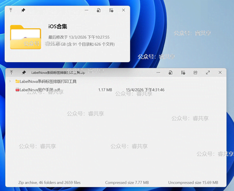Click stay-on-top arrow in iOS合集 preview window
Screen dimensions: 234x191
[x=11, y=10]
